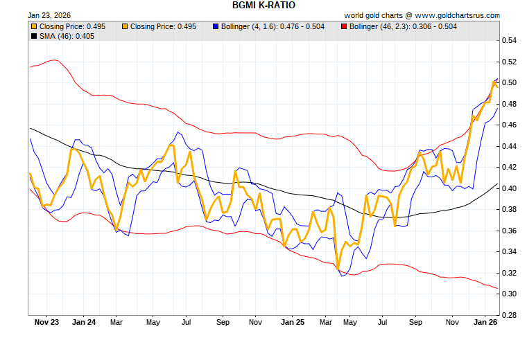Click the 0.28 y-axis value
Viewport: 527px width, 340px height.
pyautogui.click(x=510, y=315)
